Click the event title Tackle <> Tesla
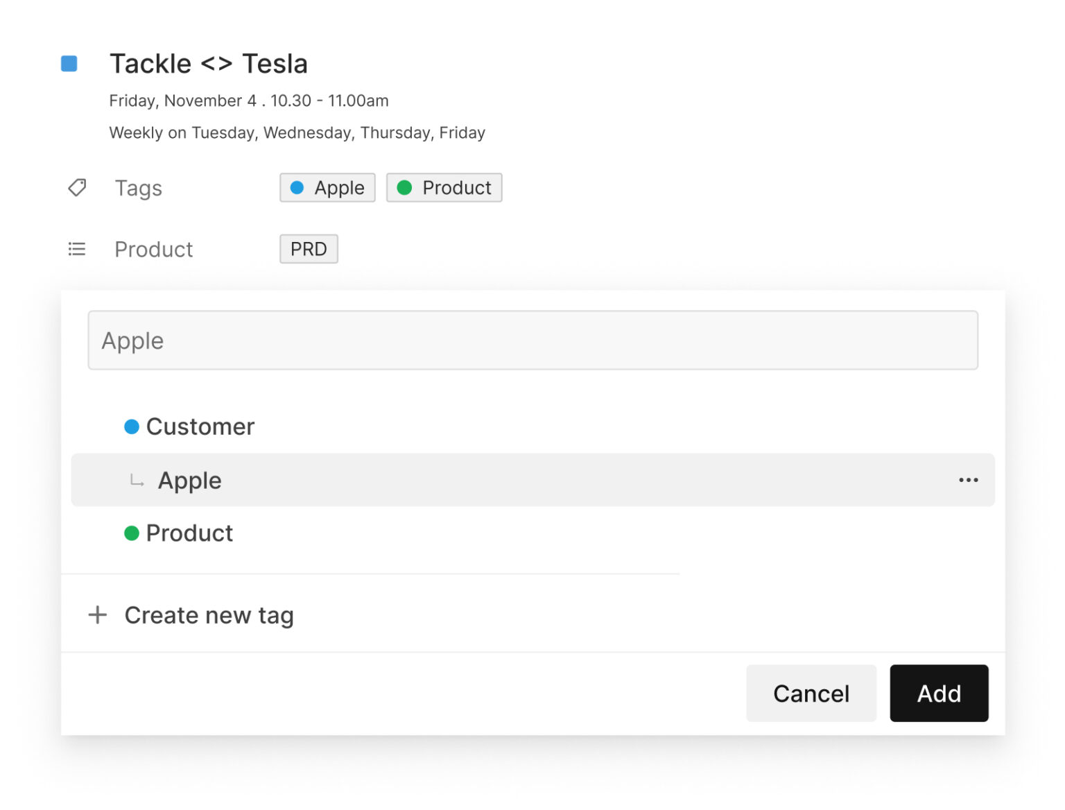This screenshot has width=1065, height=810. (x=209, y=63)
